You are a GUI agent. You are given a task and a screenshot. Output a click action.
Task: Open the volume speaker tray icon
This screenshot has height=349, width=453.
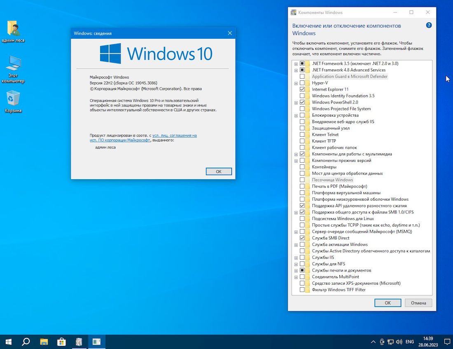[x=399, y=342]
